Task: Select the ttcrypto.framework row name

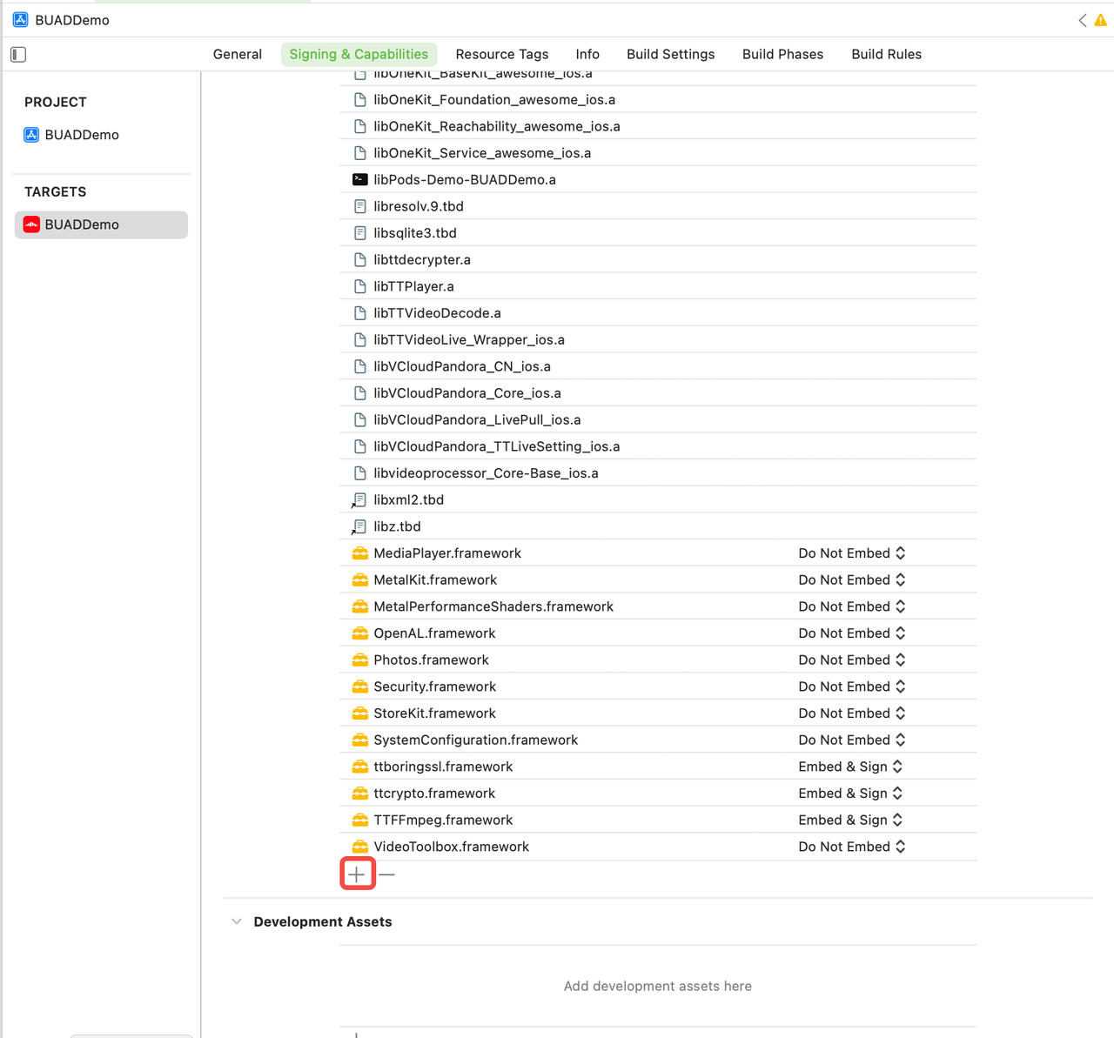Action: [x=434, y=794]
